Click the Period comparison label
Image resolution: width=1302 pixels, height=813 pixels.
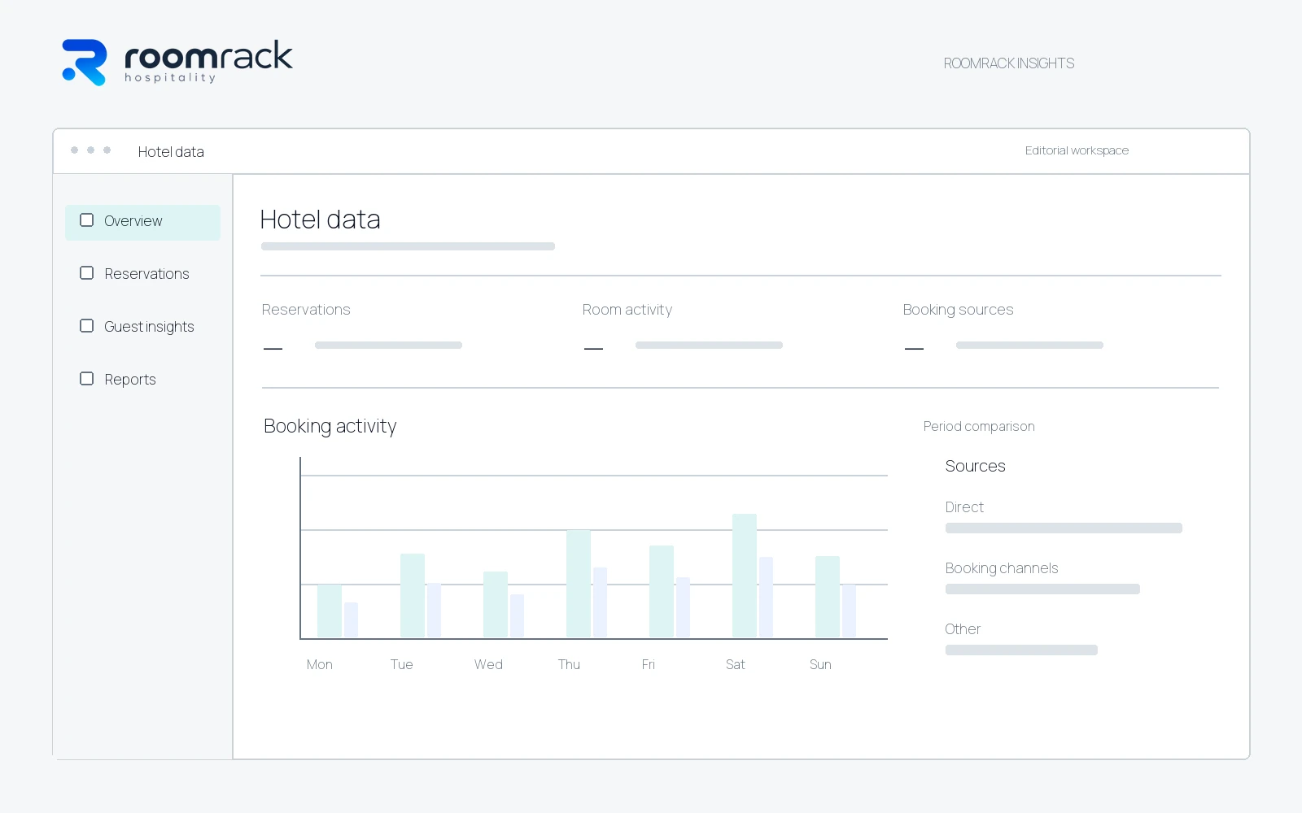[979, 426]
